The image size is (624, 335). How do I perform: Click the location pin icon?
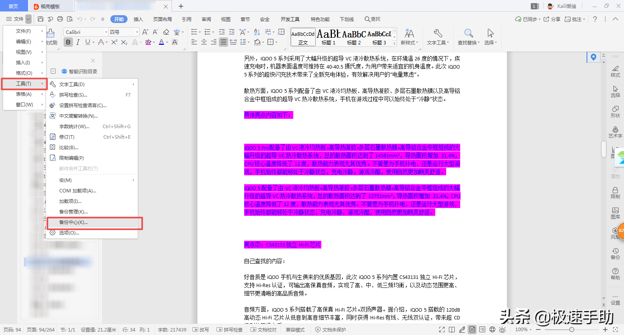pyautogui.click(x=594, y=57)
